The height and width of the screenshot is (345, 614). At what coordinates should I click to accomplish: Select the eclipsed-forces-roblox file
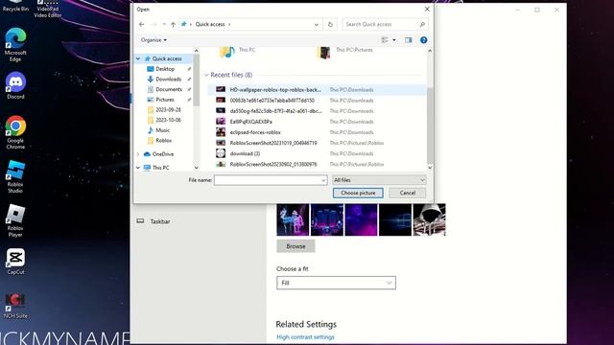[x=317, y=132]
